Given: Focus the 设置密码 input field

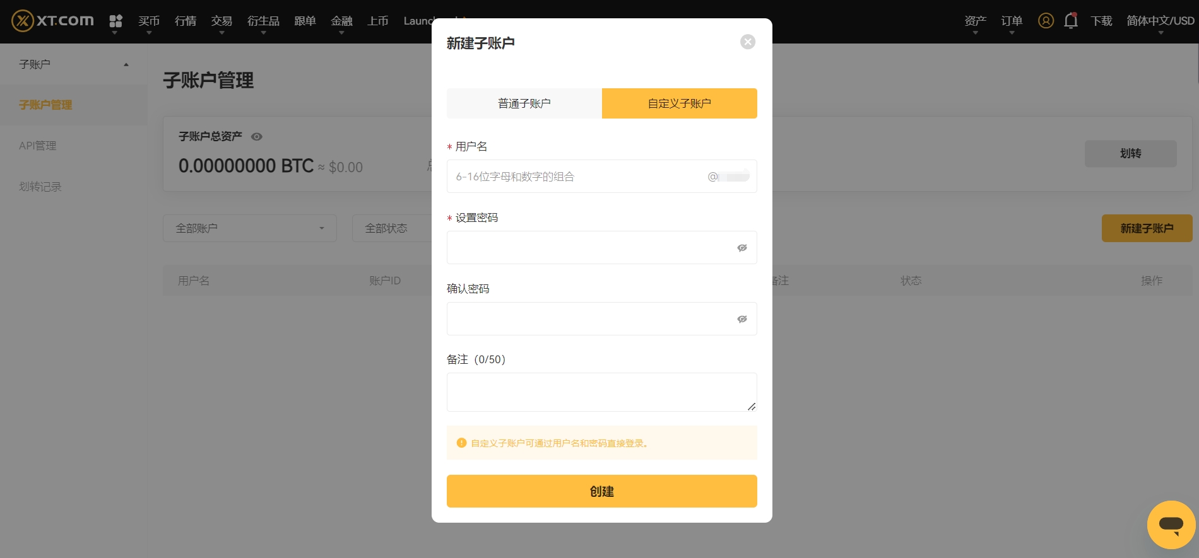Looking at the screenshot, I should coord(602,248).
